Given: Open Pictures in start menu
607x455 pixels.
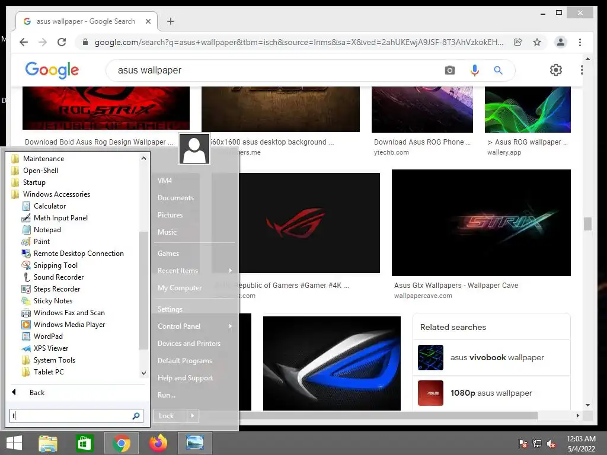Looking at the screenshot, I should click(x=170, y=214).
